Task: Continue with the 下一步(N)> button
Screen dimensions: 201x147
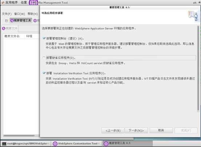Action: [136, 130]
